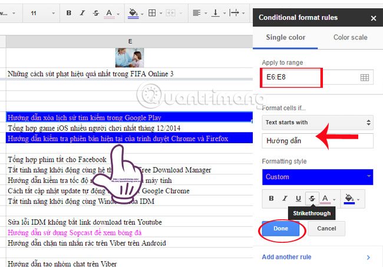Expand the merge cells dropdown arrow
Image resolution: width=383 pixels, height=267 pixels.
pyautogui.click(x=181, y=13)
